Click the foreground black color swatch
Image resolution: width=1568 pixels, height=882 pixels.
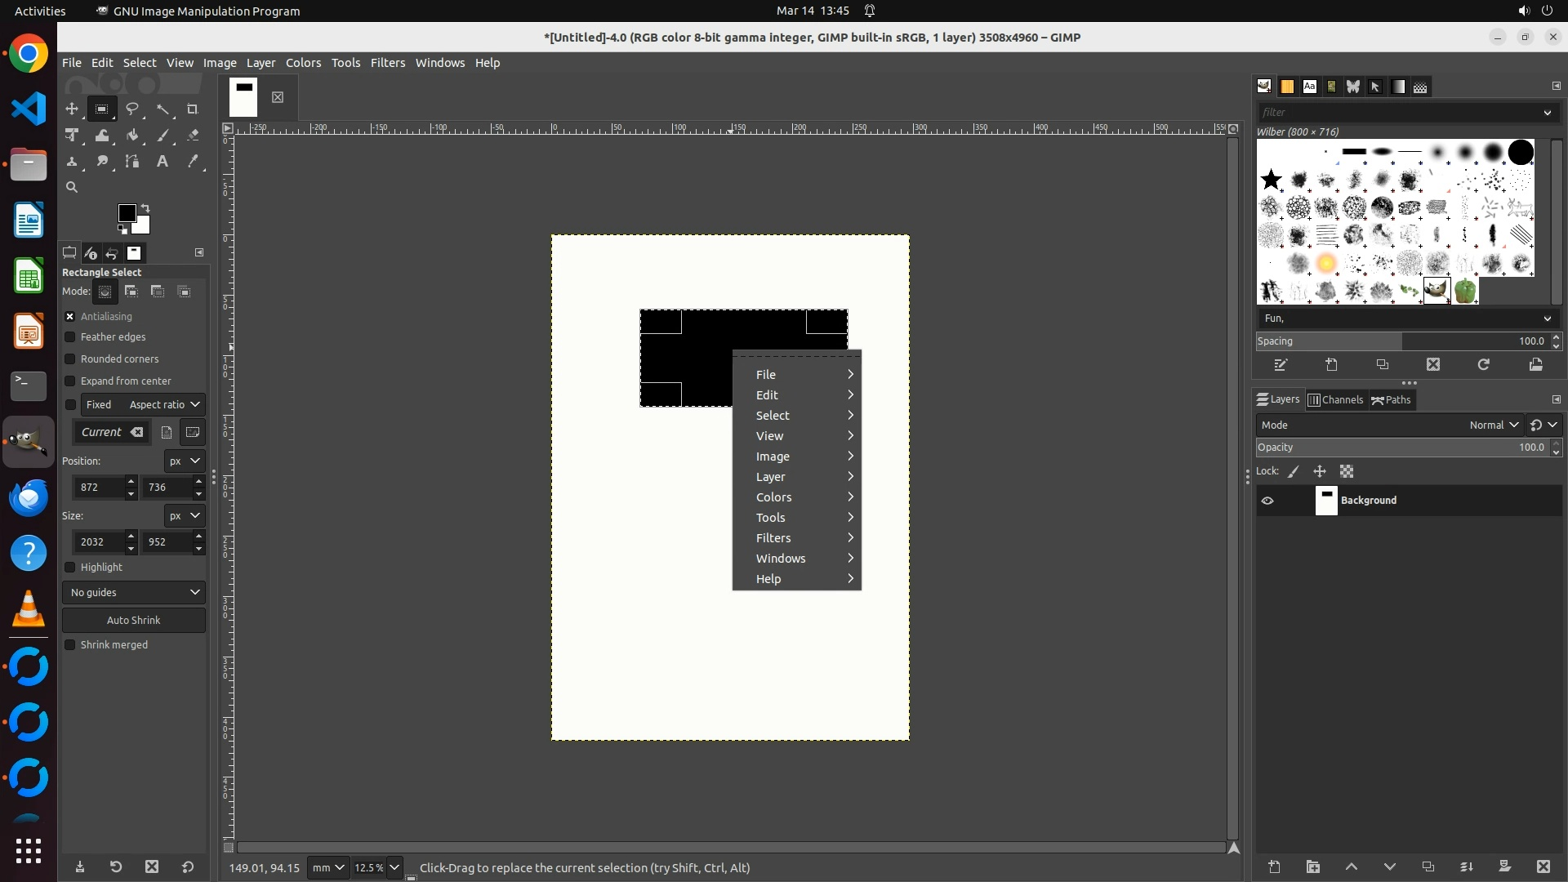click(x=127, y=213)
